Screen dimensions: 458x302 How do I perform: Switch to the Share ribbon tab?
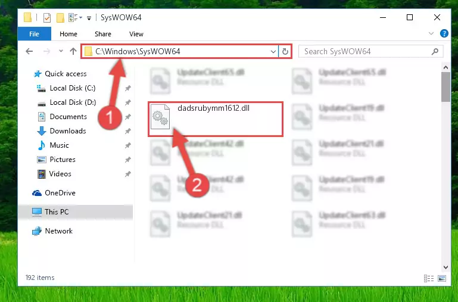[x=103, y=34]
